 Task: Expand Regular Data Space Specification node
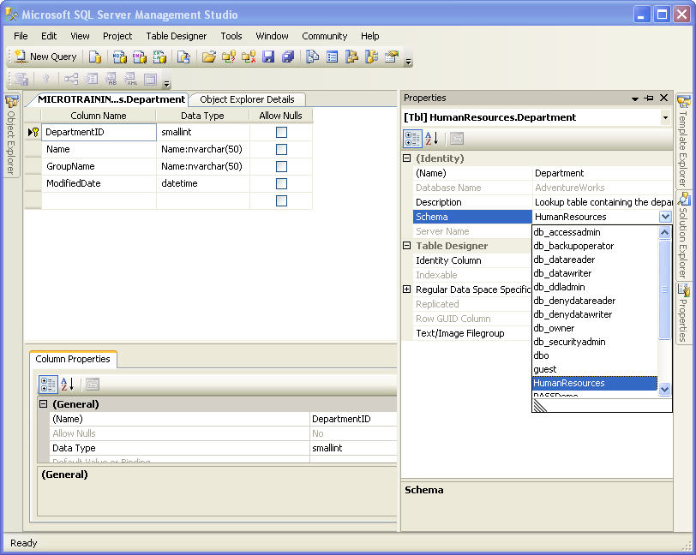(407, 289)
